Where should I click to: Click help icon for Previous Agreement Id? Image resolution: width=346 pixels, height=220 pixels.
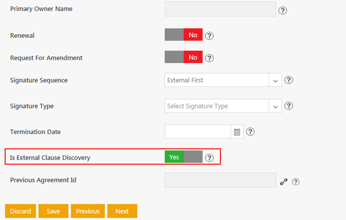295,182
